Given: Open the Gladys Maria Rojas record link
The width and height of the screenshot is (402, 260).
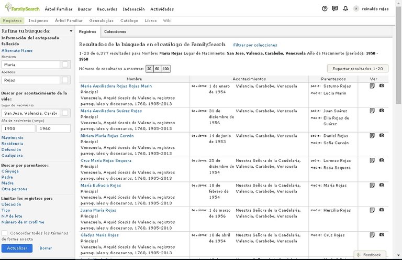Looking at the screenshot, I should [99, 235].
